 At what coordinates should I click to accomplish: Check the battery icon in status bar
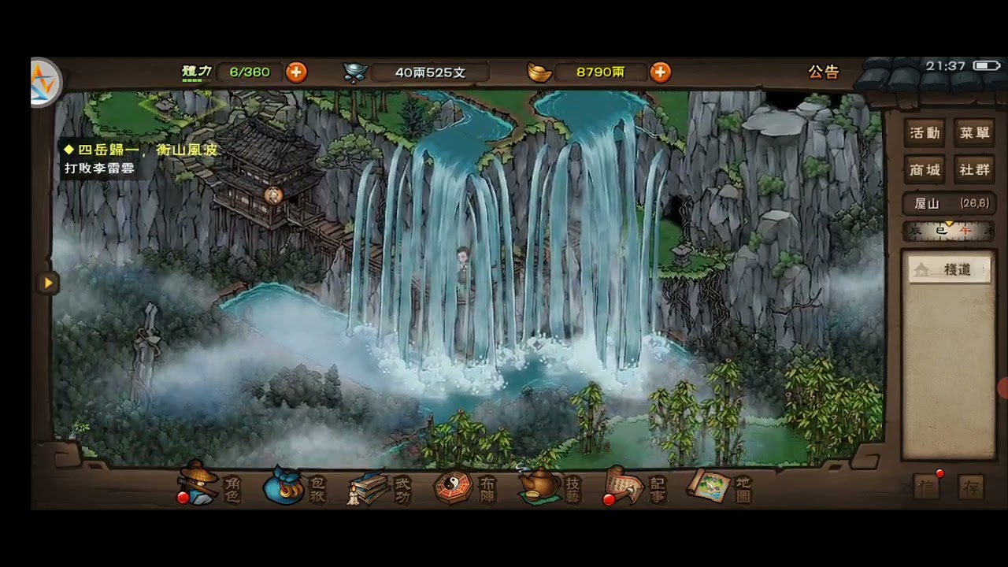tap(986, 66)
